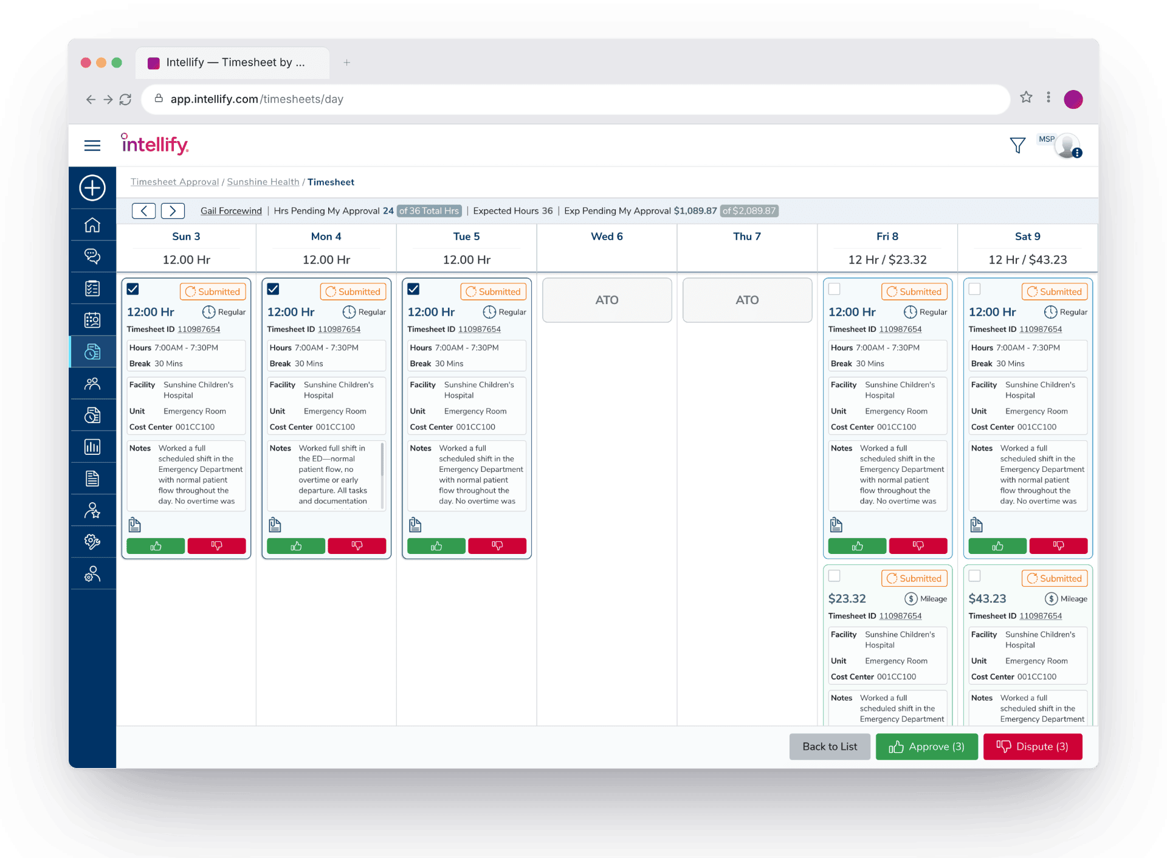Check the Fri 8 regular hours checkbox
Screen dimensions: 1167x858
tap(835, 289)
